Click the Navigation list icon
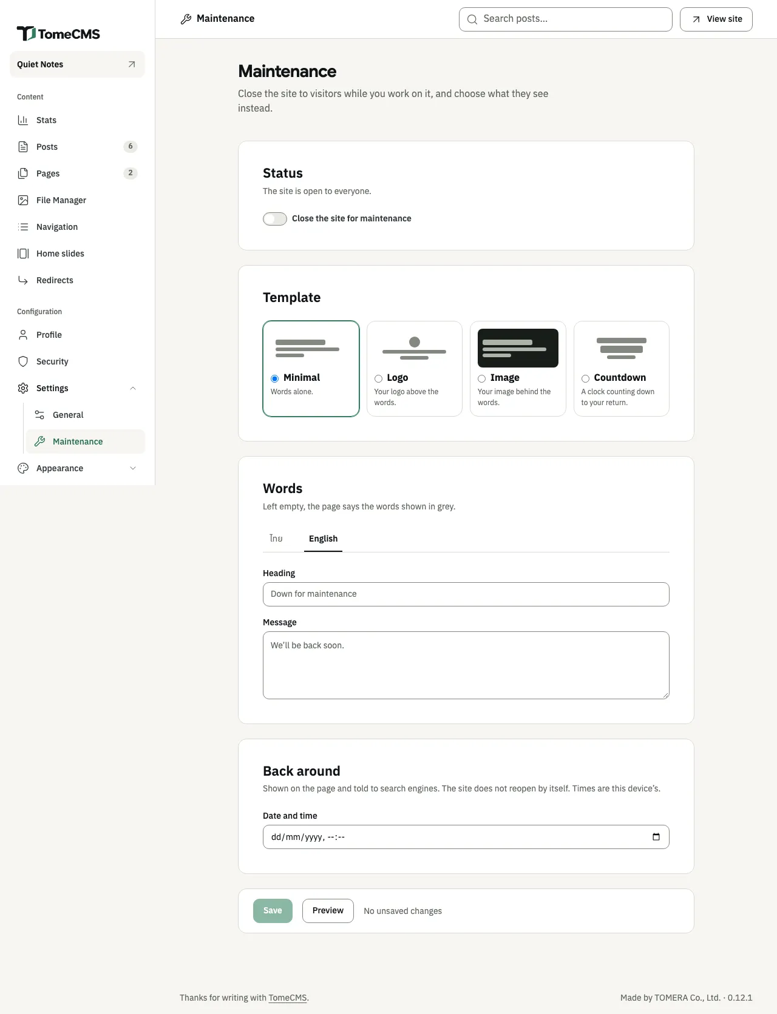 [23, 227]
